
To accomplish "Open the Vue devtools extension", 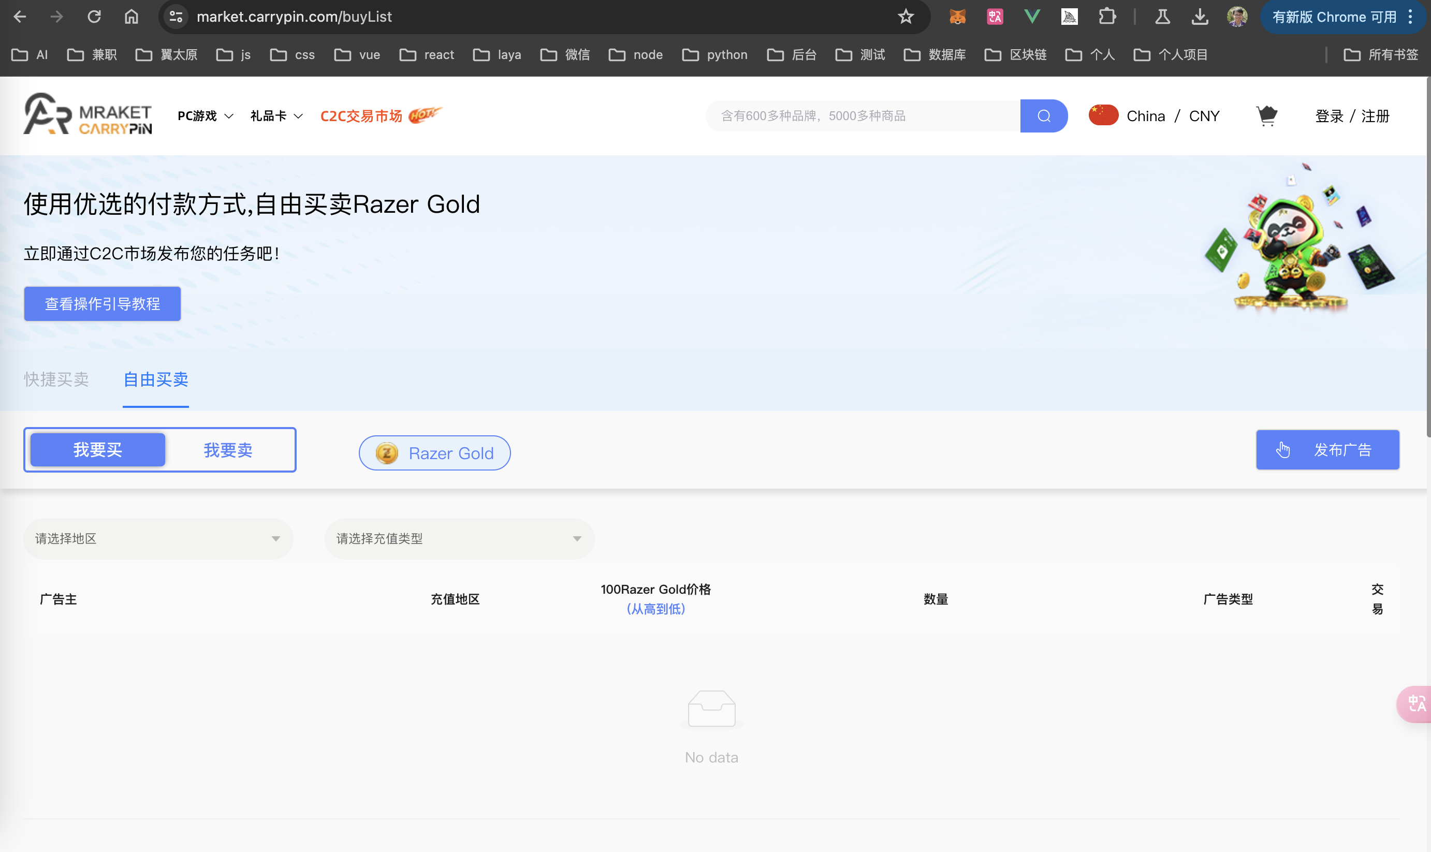I will (1032, 17).
